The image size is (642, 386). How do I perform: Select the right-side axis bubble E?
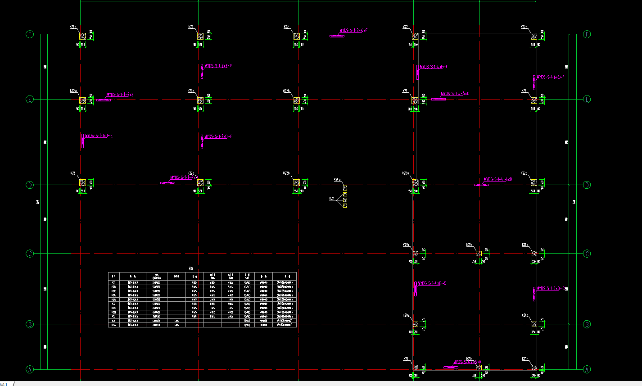587,100
